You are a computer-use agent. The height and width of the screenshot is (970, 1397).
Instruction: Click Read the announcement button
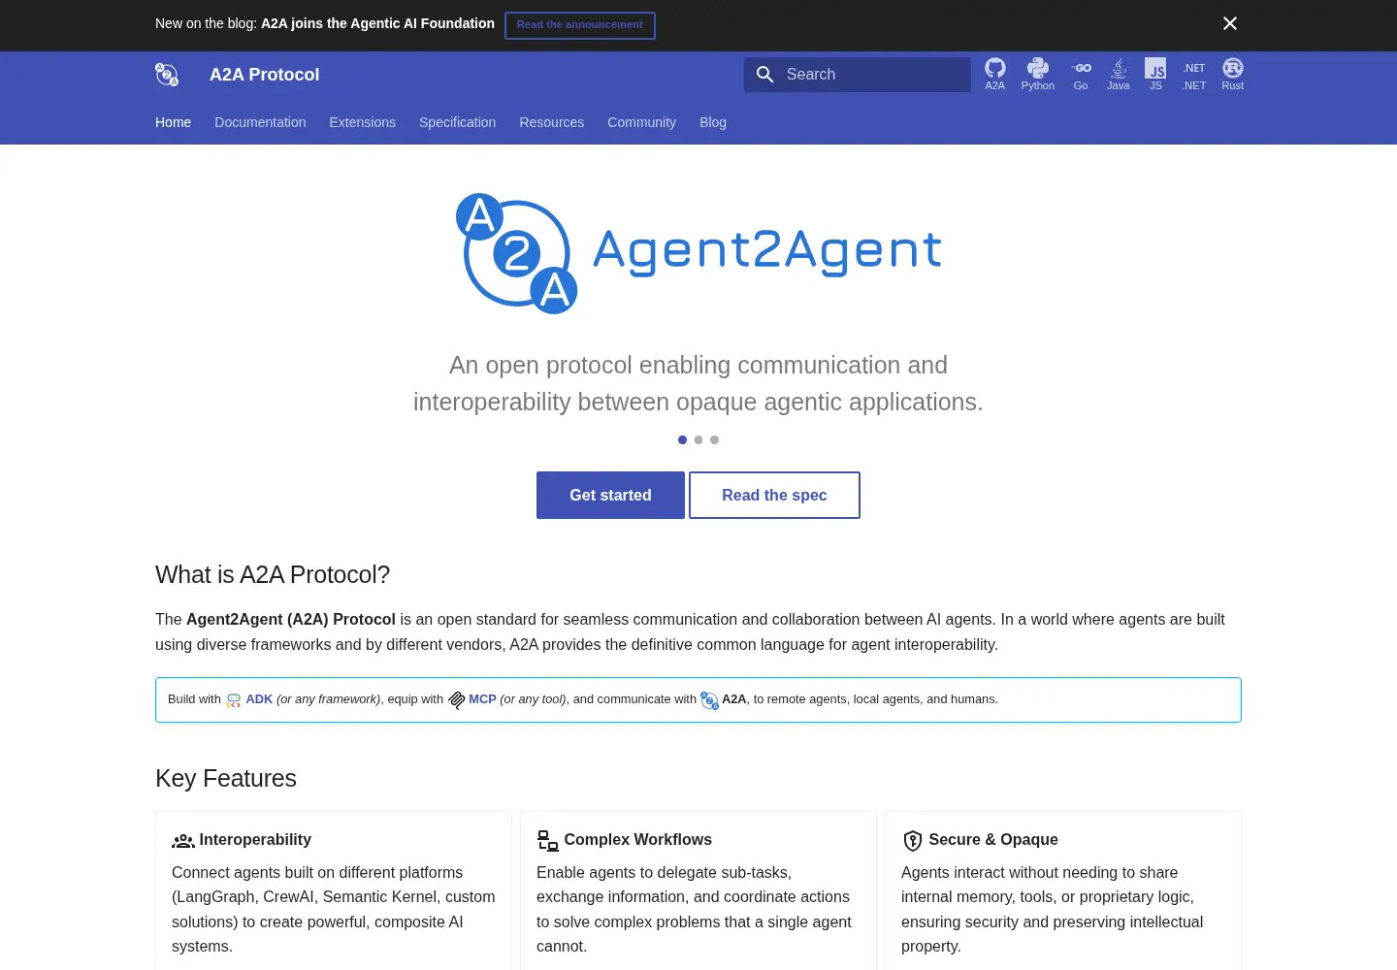click(x=580, y=25)
